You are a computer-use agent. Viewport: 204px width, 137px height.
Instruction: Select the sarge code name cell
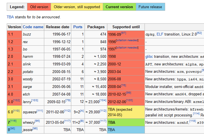coord(33,87)
